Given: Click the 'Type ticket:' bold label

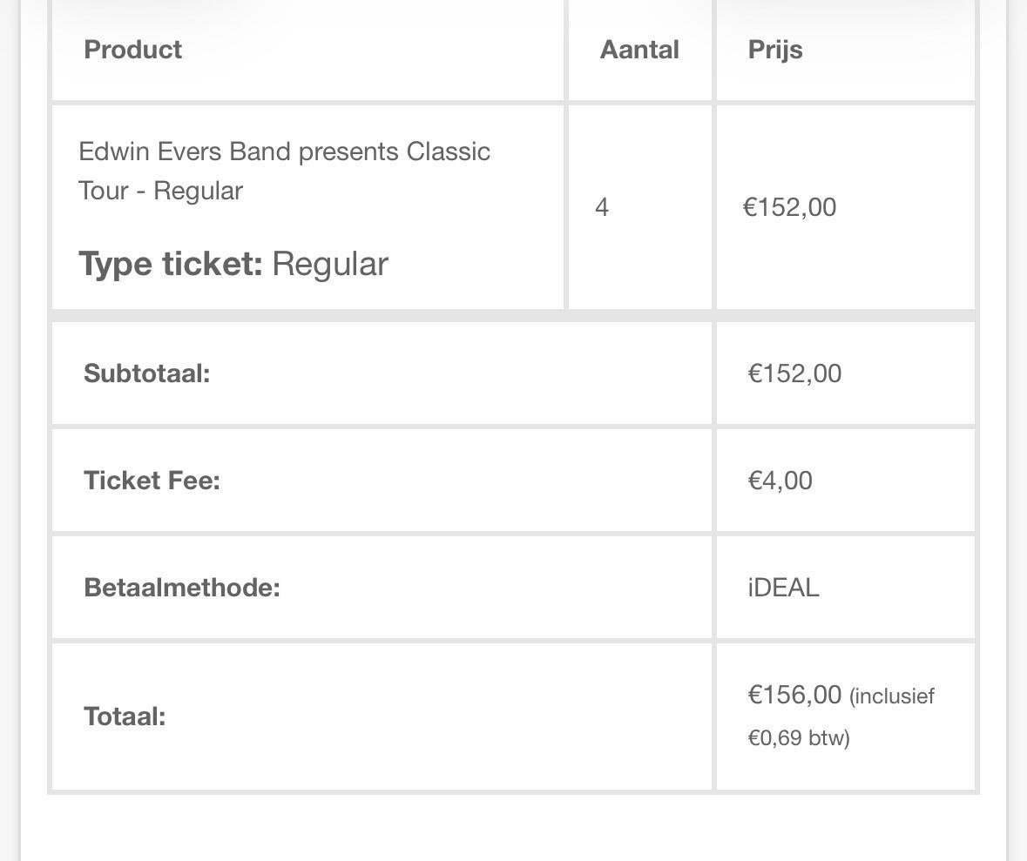Looking at the screenshot, I should (171, 264).
